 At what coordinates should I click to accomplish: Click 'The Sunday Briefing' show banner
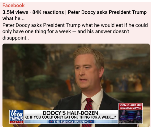tap(71, 121)
